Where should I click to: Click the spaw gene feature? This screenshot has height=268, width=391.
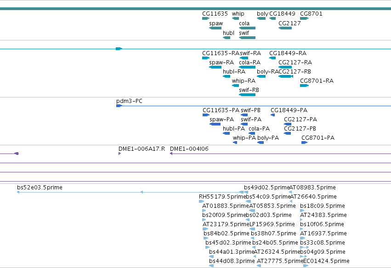click(x=215, y=28)
